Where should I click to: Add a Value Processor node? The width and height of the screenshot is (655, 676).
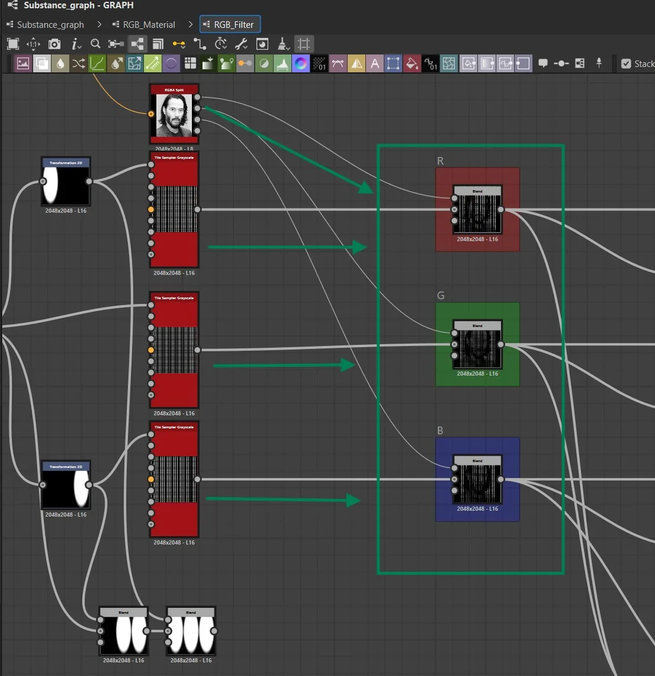(431, 64)
